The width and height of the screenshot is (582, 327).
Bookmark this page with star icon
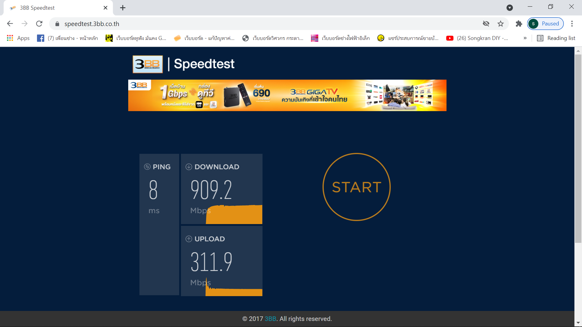pyautogui.click(x=500, y=24)
